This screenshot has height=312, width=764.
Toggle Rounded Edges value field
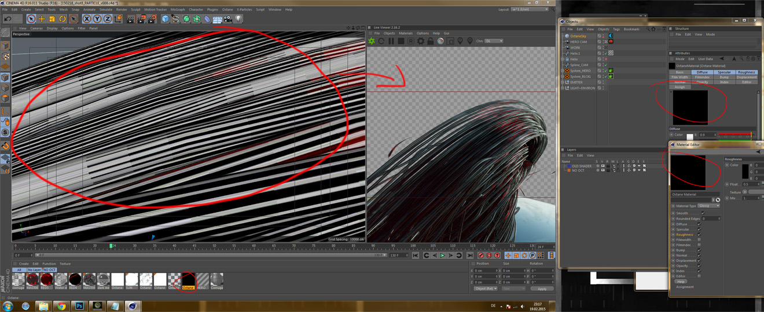click(711, 218)
